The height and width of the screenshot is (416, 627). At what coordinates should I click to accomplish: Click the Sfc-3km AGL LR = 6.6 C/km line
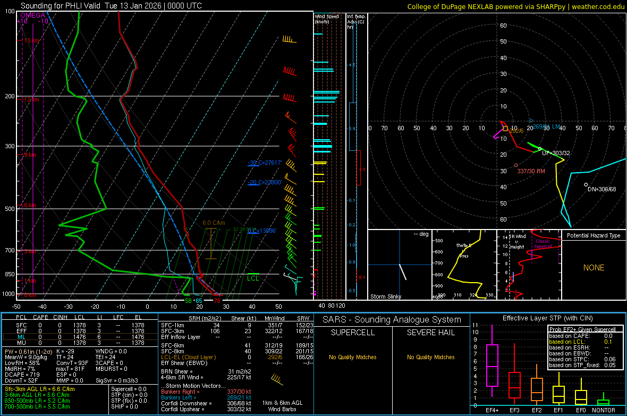[40, 389]
